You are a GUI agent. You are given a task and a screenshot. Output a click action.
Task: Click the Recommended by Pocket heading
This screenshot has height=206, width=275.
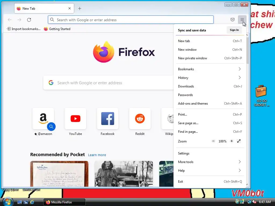coord(57,154)
